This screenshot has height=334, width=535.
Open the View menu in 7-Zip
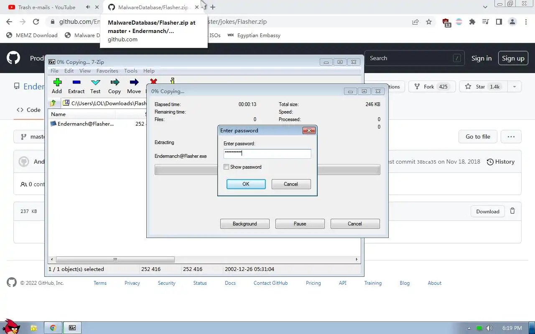[85, 71]
